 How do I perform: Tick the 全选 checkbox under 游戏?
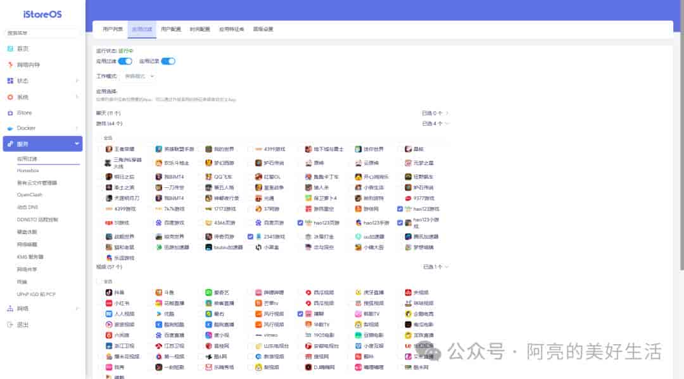(x=99, y=138)
